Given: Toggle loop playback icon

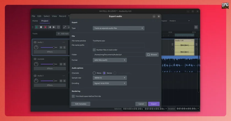Looking at the screenshot, I should tap(58, 27).
